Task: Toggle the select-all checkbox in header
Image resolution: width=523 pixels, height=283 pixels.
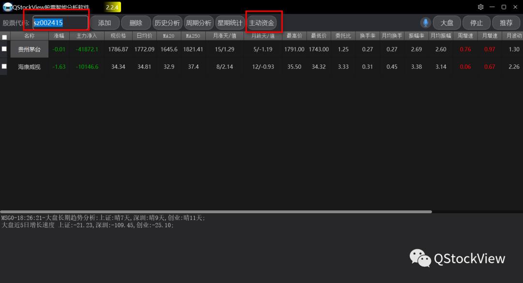Action: click(x=4, y=37)
